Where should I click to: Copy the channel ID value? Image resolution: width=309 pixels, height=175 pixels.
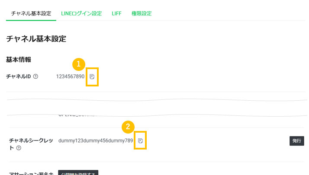coord(92,77)
